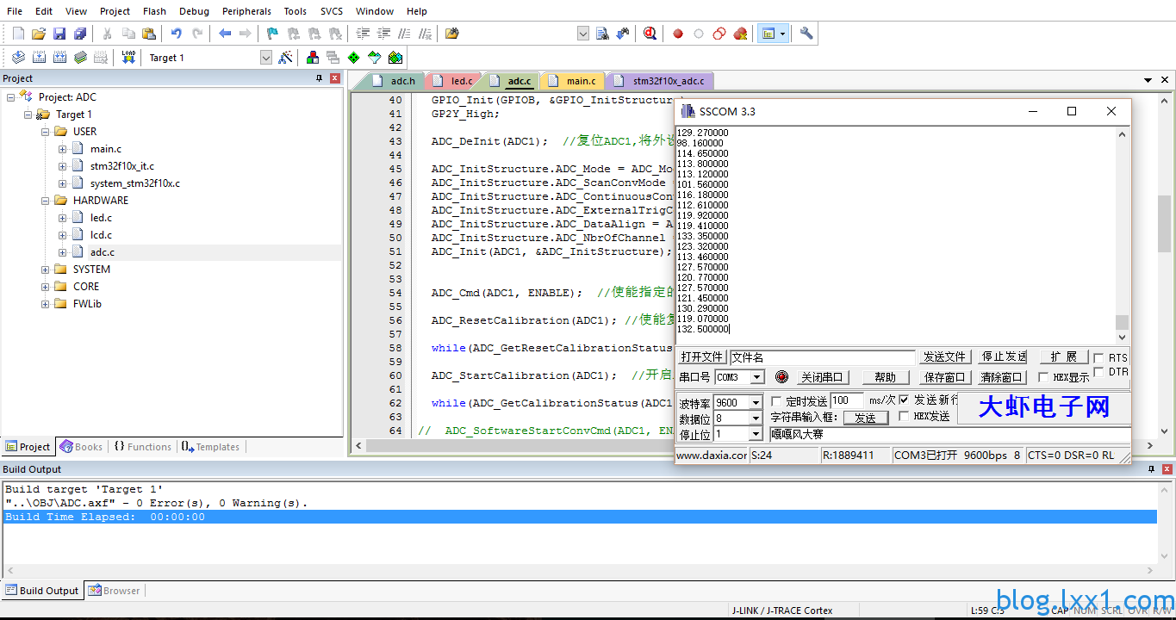Toggle the project panel pin icon
Image resolution: width=1176 pixels, height=620 pixels.
(x=320, y=78)
